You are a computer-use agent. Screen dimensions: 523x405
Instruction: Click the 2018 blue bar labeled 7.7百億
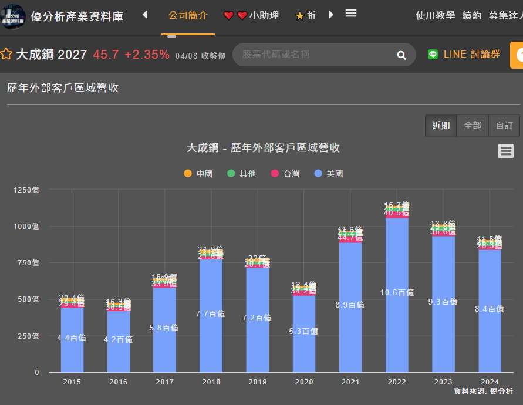tap(211, 316)
